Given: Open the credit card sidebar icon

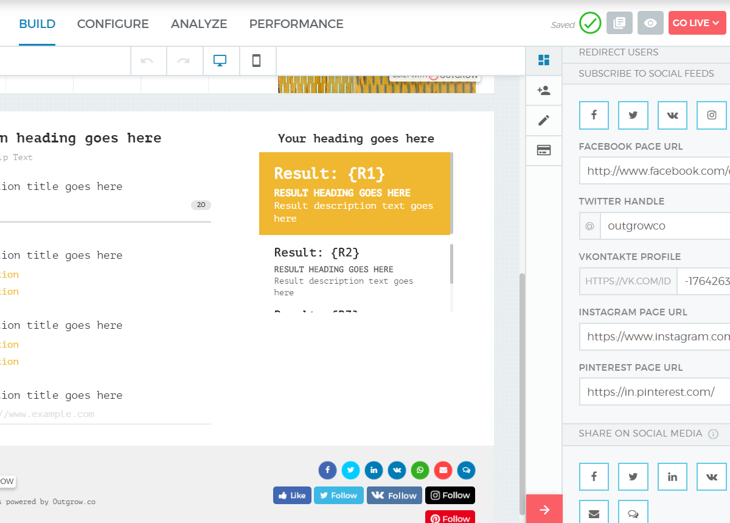Looking at the screenshot, I should (544, 150).
